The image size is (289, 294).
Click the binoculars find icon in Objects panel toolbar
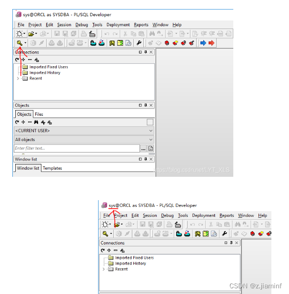coord(36,122)
